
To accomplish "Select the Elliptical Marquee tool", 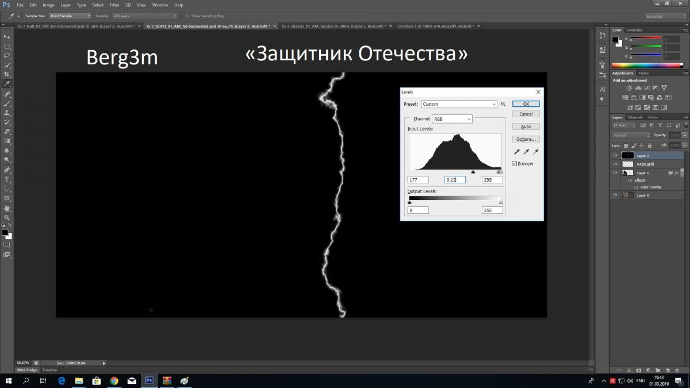I will [x=7, y=47].
